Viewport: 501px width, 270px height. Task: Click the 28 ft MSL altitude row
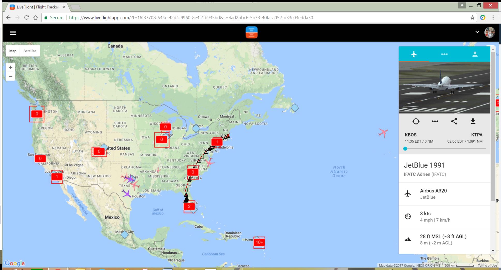pos(444,239)
